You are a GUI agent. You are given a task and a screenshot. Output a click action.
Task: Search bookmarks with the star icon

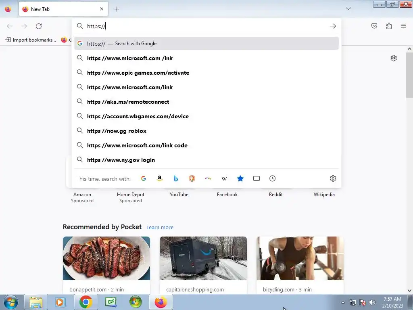coord(240,178)
